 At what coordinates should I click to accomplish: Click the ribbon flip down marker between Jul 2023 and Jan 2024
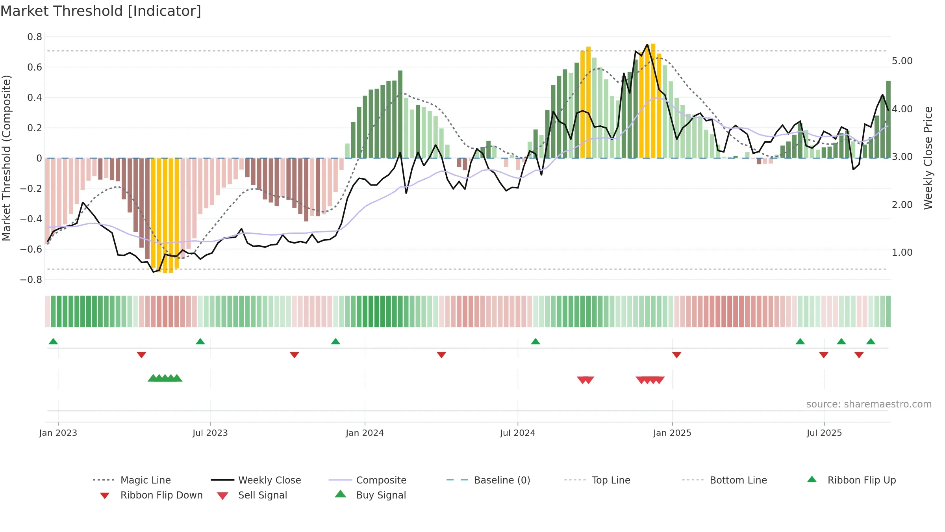[x=294, y=355]
